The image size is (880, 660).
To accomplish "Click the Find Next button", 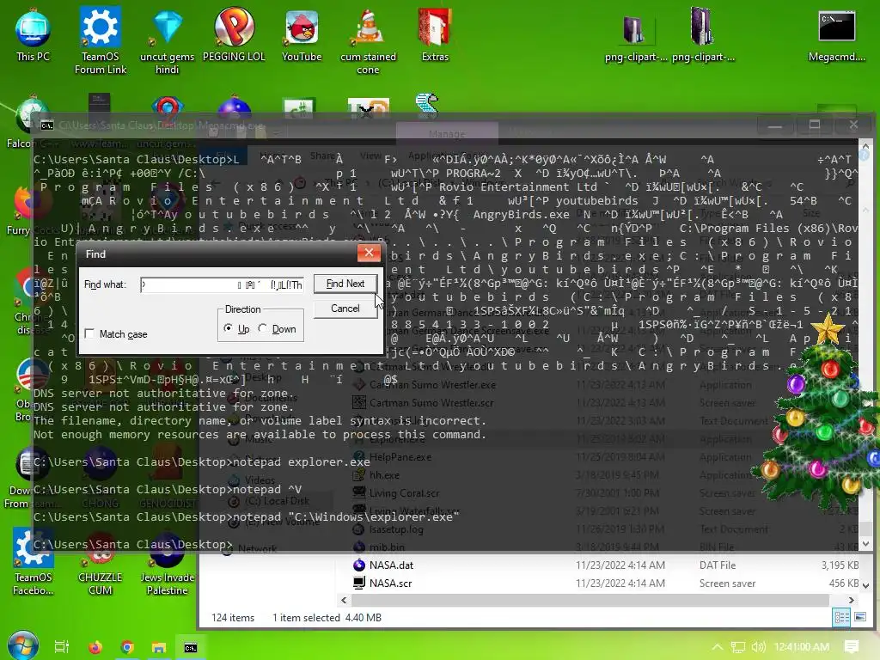I will pos(345,284).
